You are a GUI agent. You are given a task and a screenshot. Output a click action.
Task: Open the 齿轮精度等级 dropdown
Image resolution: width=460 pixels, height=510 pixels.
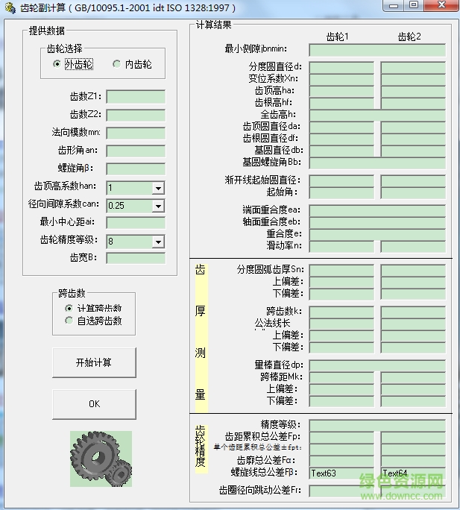158,242
